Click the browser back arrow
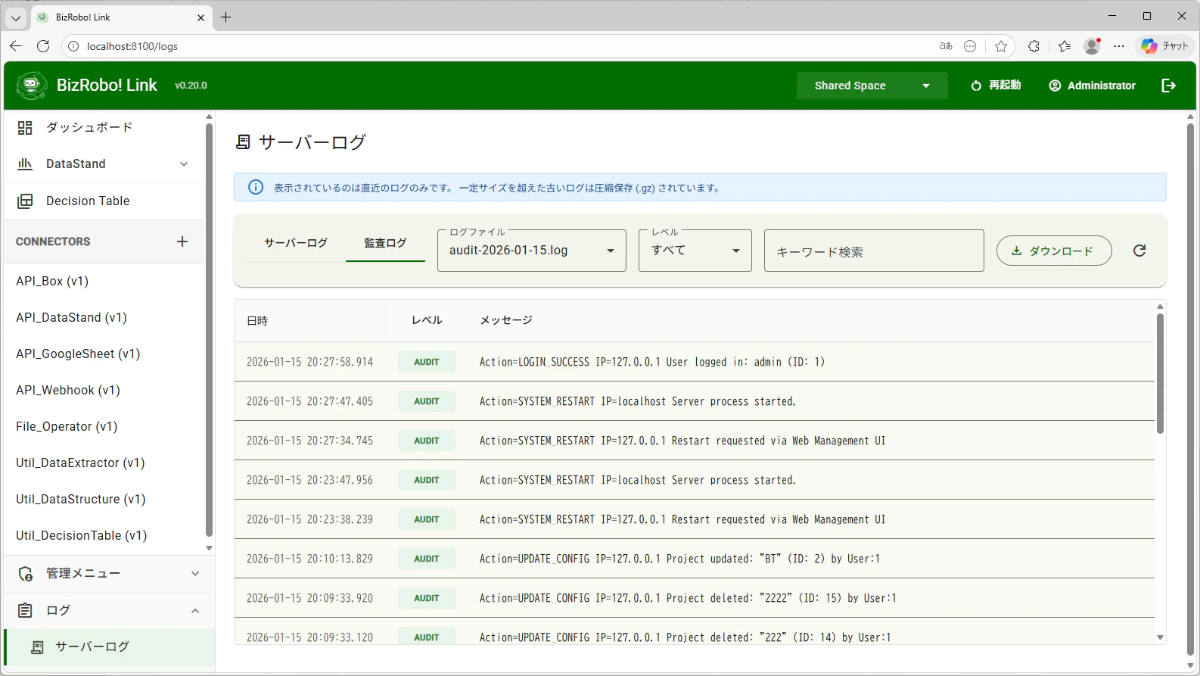Image resolution: width=1200 pixels, height=676 pixels. [16, 46]
